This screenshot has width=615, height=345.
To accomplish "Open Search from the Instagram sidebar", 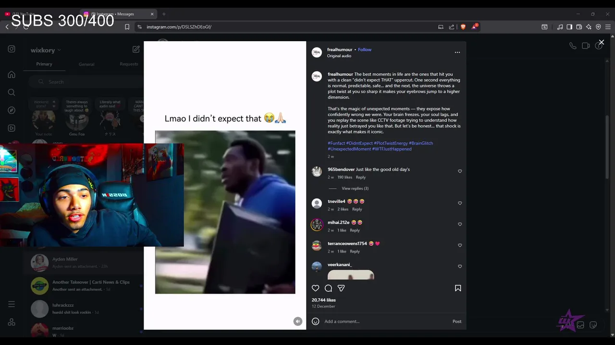I will tap(12, 92).
